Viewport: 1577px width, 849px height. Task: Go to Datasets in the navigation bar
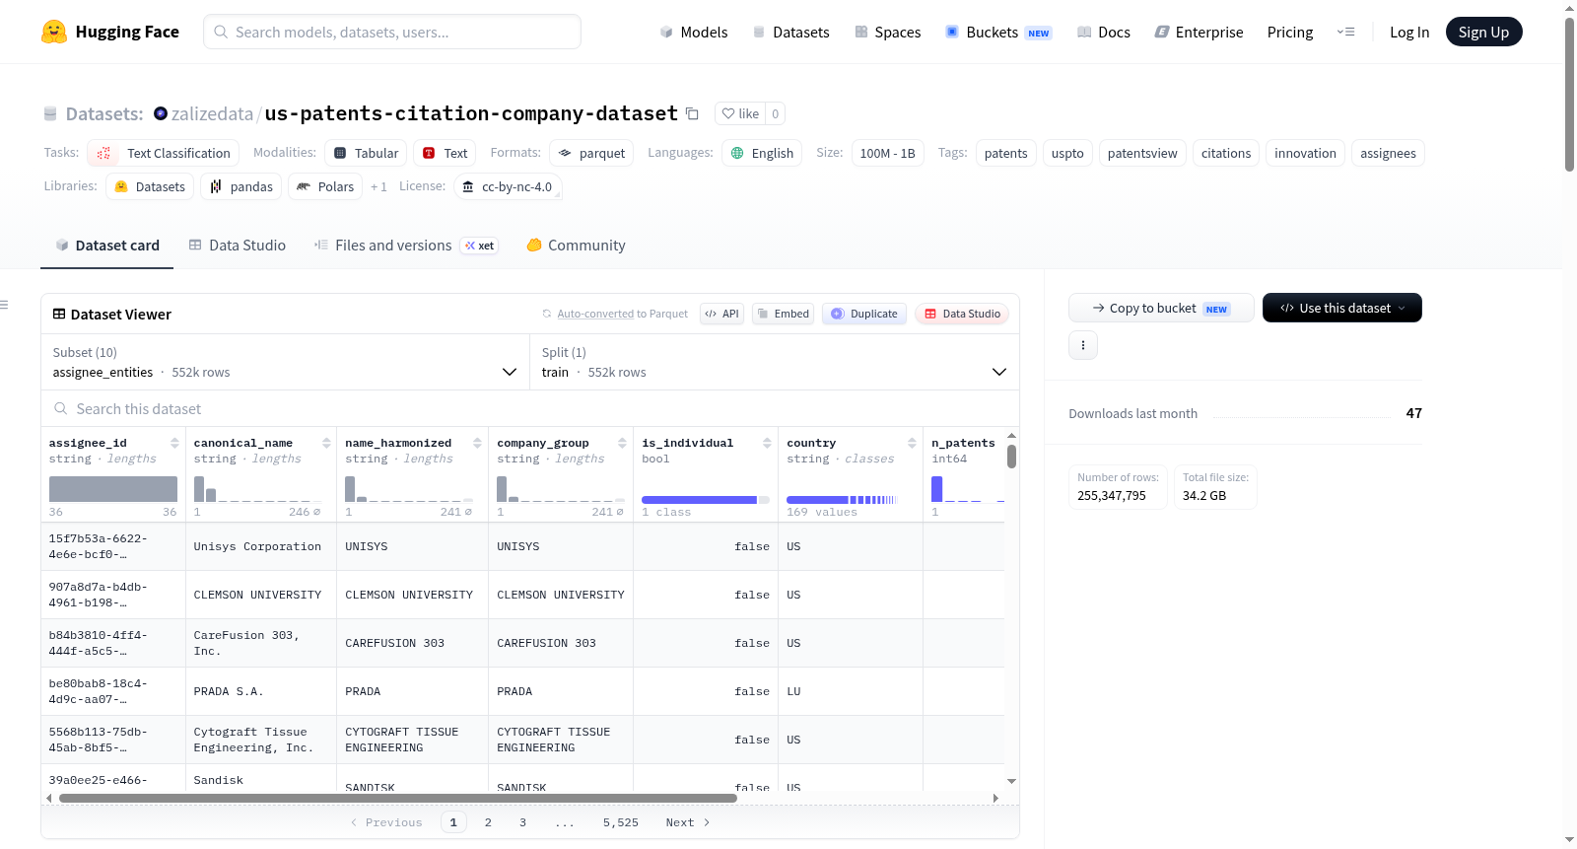coord(790,32)
